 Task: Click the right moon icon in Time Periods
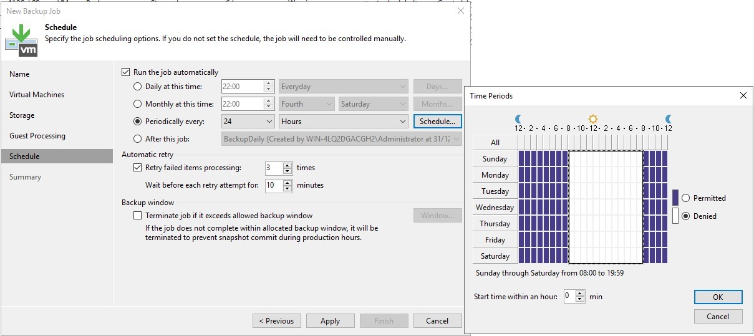(669, 118)
